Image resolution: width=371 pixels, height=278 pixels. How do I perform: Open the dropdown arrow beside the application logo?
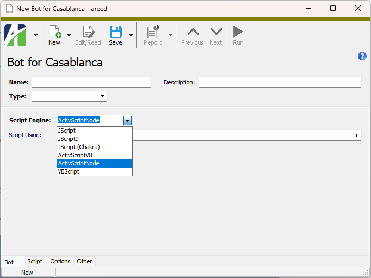35,35
